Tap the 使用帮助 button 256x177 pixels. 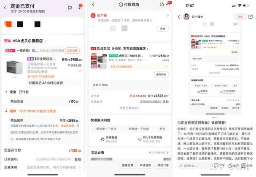[161, 74]
